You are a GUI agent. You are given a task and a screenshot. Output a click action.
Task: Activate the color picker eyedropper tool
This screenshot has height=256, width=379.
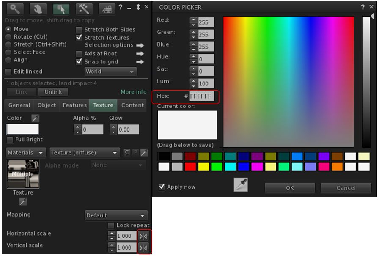coord(241,185)
